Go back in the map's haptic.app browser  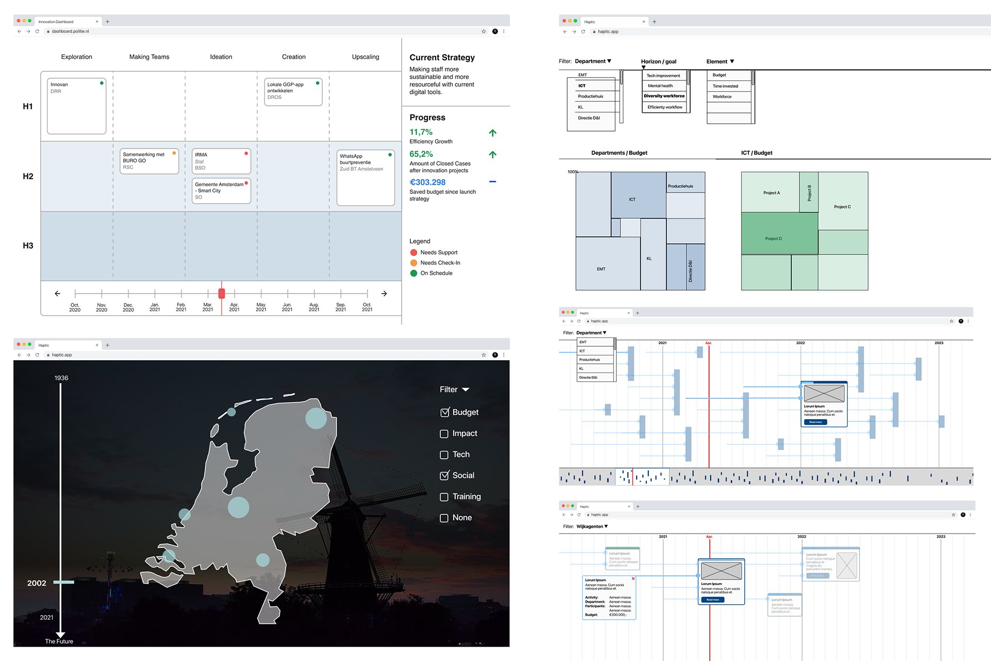click(20, 355)
